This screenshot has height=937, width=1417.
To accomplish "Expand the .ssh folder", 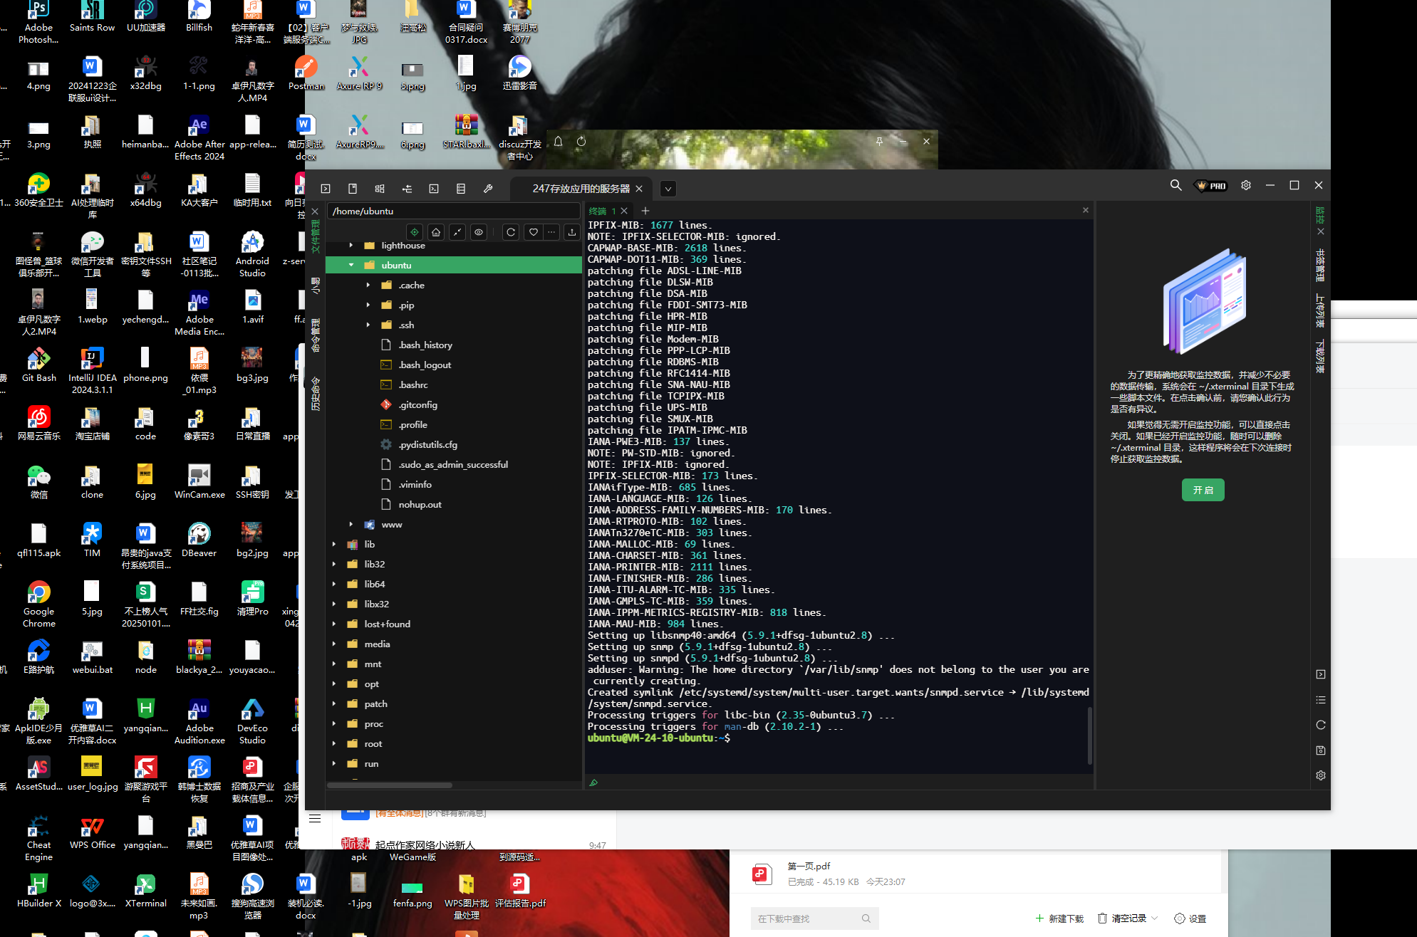I will point(368,325).
